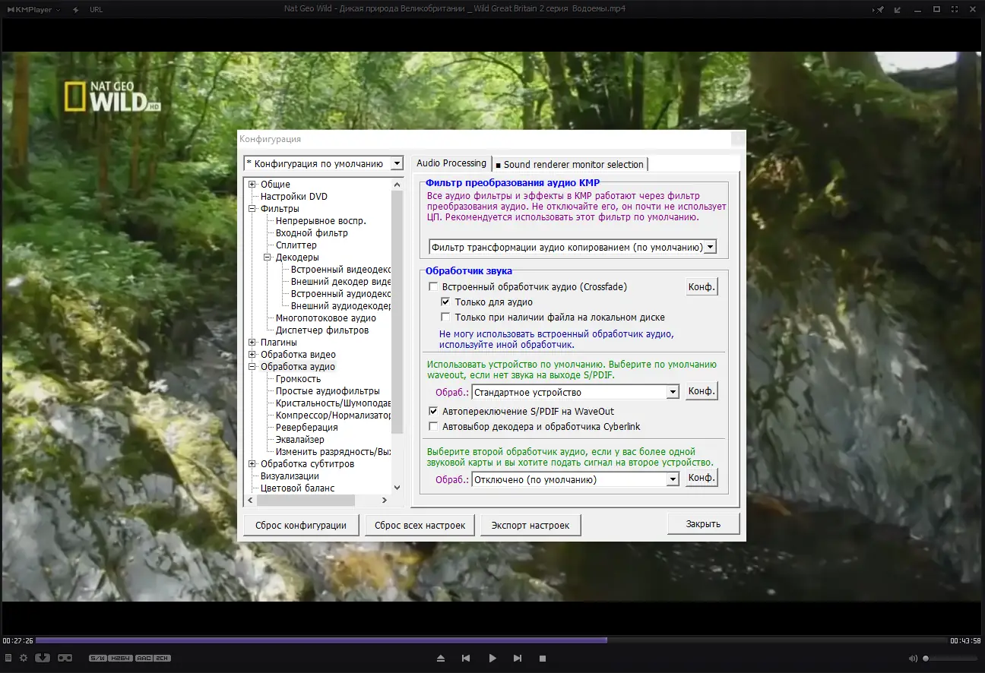Seek in the video progress bar

pyautogui.click(x=492, y=640)
